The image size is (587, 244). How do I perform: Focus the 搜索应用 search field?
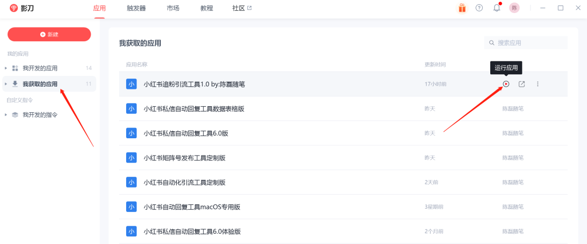click(526, 43)
